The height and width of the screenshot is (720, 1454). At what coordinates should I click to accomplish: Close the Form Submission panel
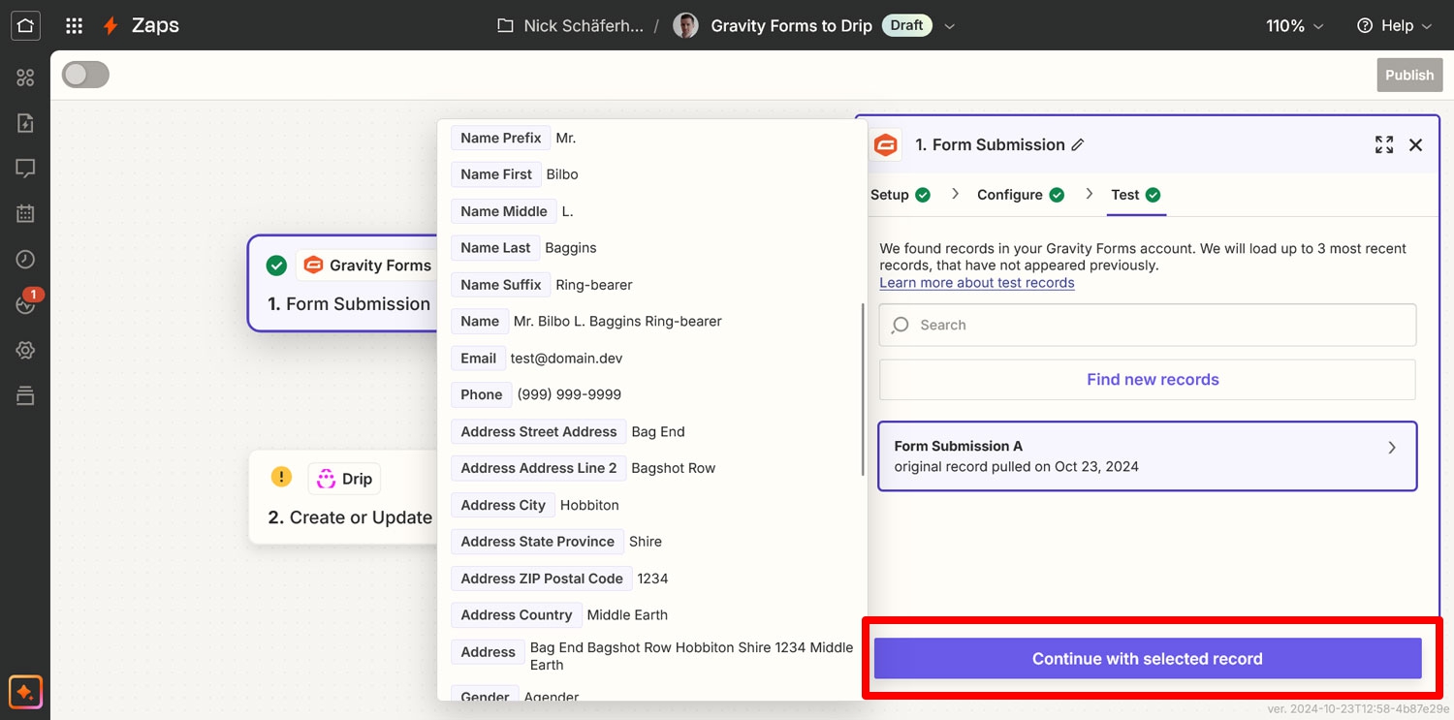(1416, 144)
